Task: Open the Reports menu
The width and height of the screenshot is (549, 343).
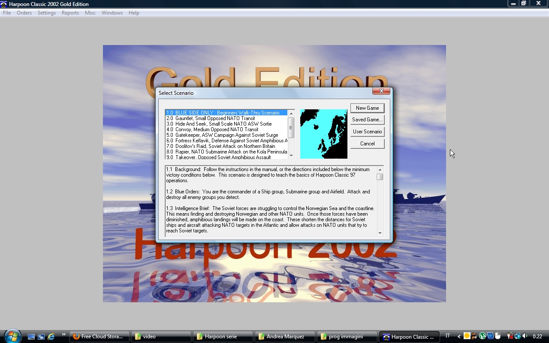Action: [70, 13]
